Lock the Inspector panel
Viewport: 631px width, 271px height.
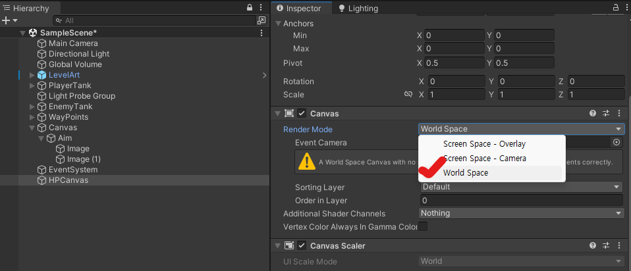coord(616,7)
